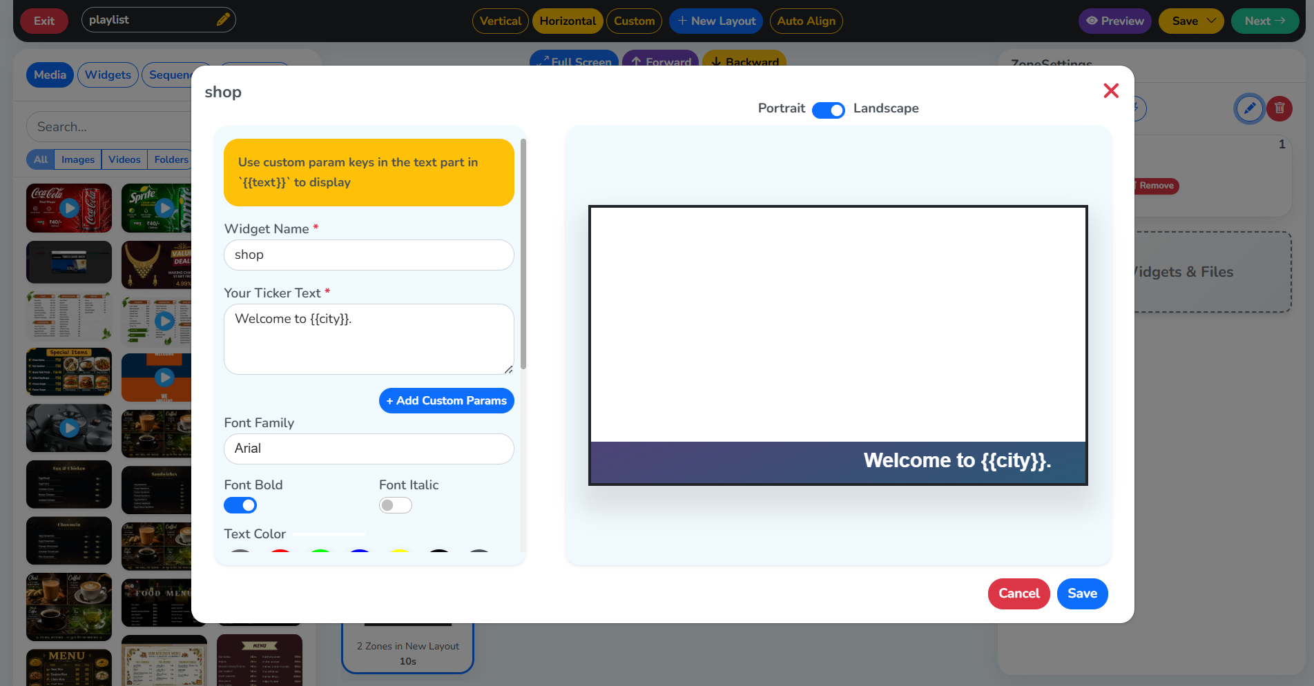Play the Sprite video thumbnail
Screen dimensions: 1314x686
click(x=164, y=208)
